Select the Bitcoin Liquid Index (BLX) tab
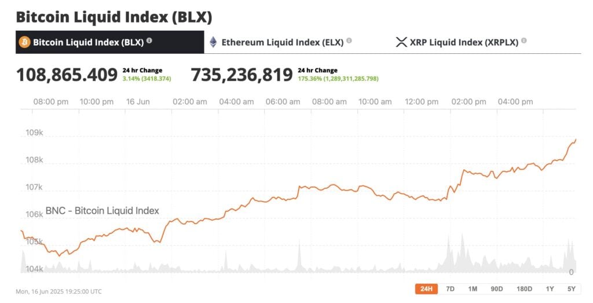The width and height of the screenshot is (593, 303). pos(88,42)
